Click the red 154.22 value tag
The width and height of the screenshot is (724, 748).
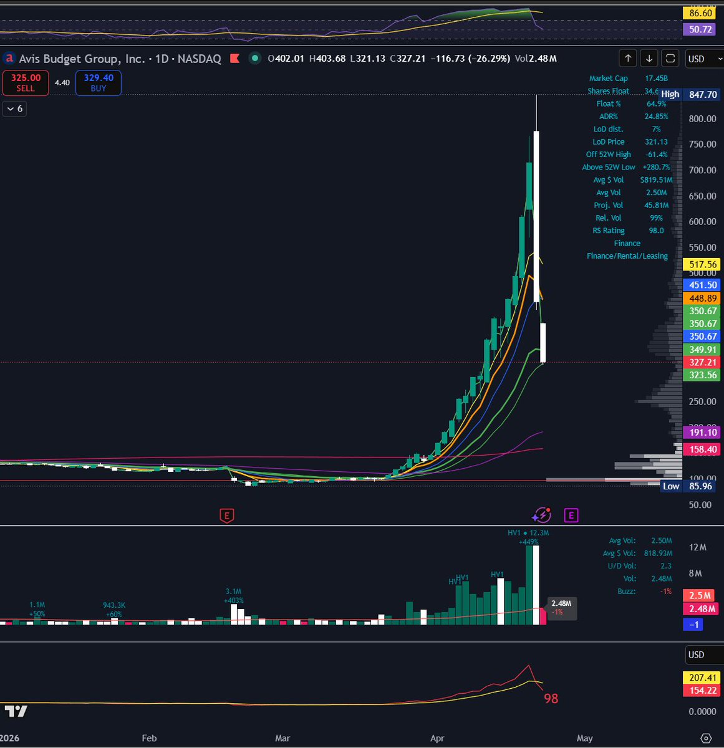tap(703, 691)
